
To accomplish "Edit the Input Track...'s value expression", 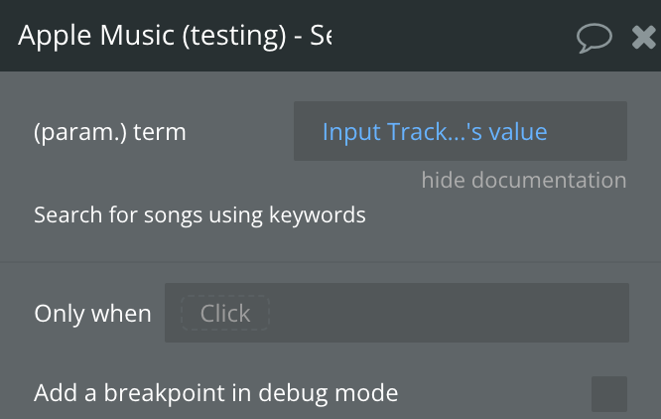I will click(x=435, y=131).
